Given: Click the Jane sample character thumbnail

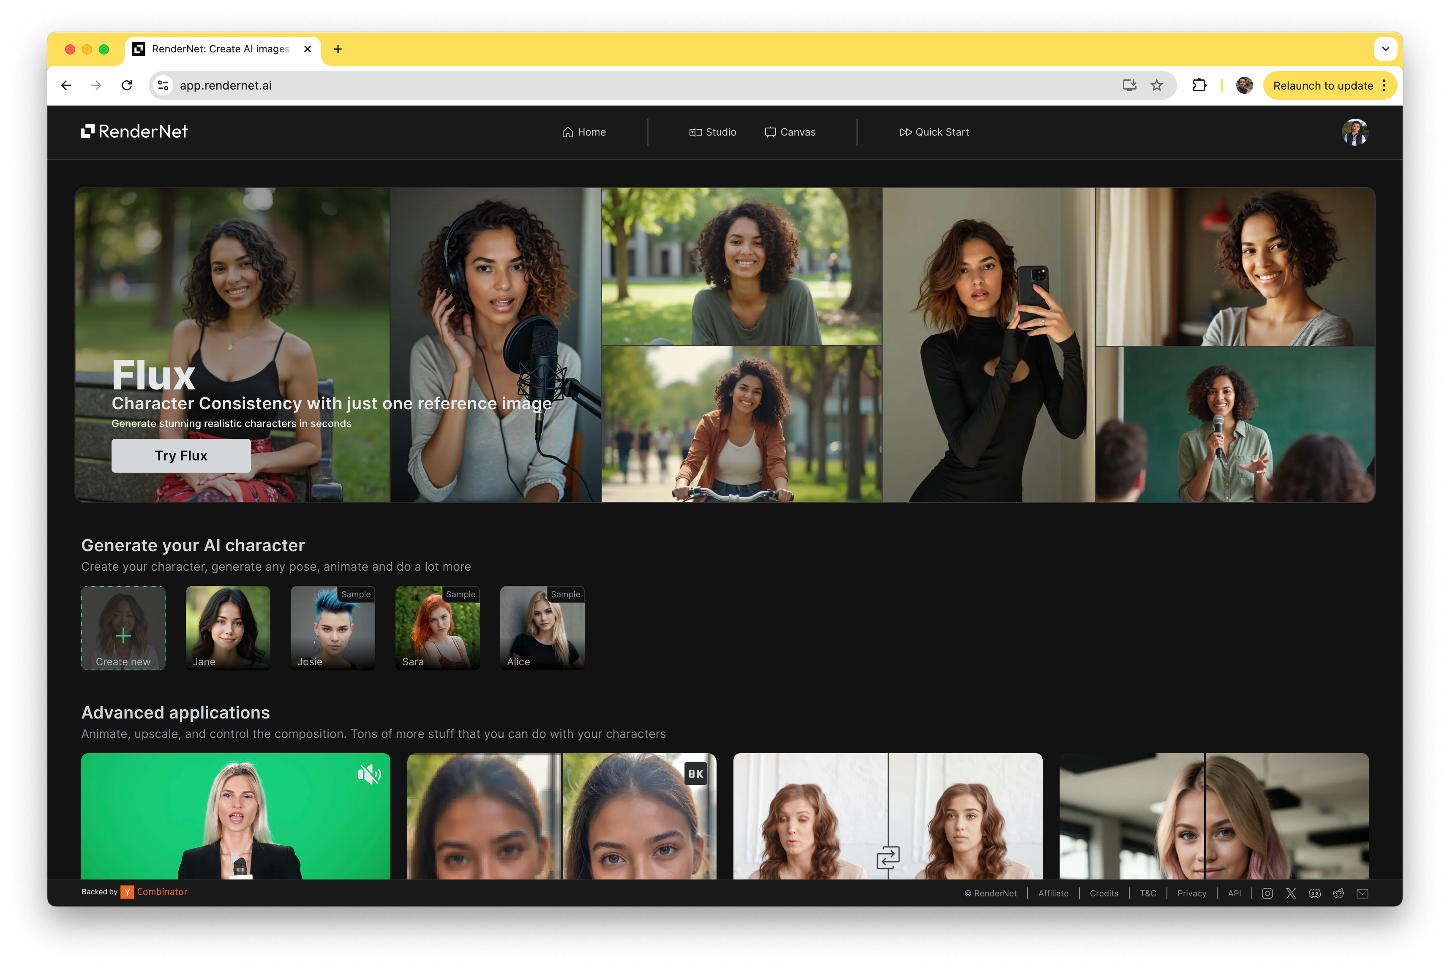Looking at the screenshot, I should tap(227, 627).
